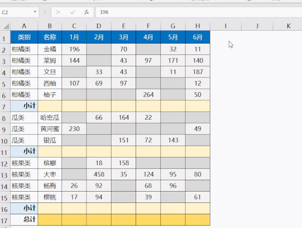The width and height of the screenshot is (302, 228).
Task: Open the Name Box dropdown arrow
Action: pyautogui.click(x=35, y=12)
